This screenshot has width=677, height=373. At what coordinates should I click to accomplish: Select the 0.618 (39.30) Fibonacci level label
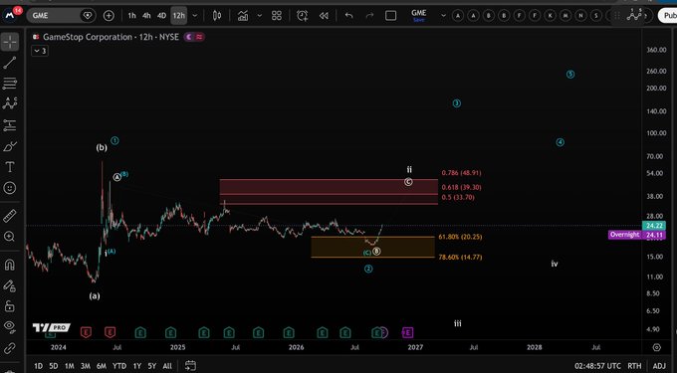(461, 188)
